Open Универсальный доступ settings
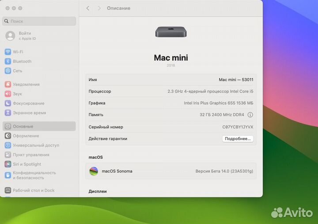This screenshot has width=318, height=224. (x=39, y=145)
